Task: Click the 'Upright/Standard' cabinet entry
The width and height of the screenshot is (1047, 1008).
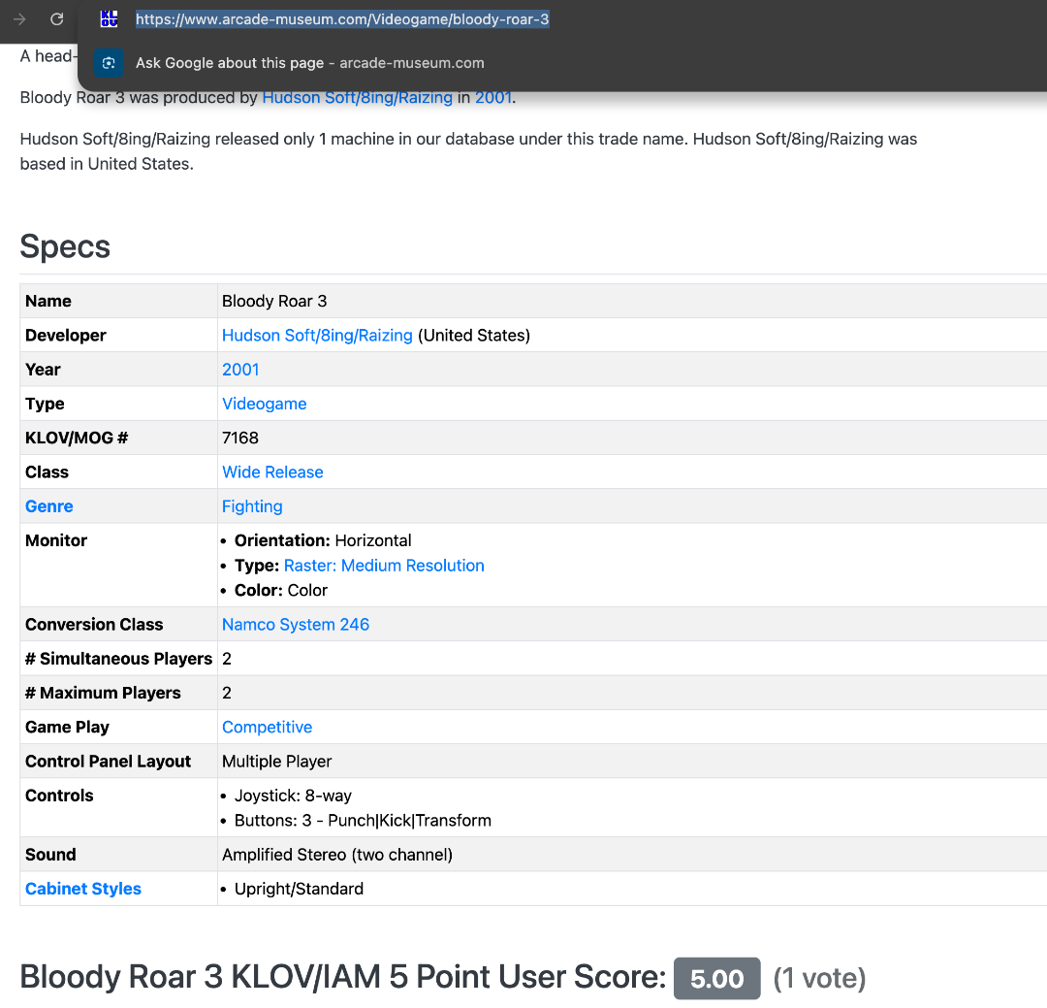Action: click(300, 889)
